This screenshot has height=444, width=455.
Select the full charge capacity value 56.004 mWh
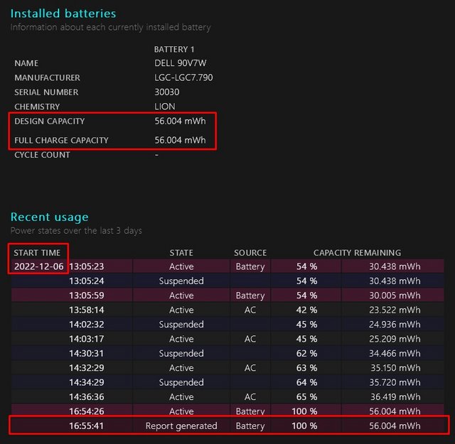pos(180,140)
